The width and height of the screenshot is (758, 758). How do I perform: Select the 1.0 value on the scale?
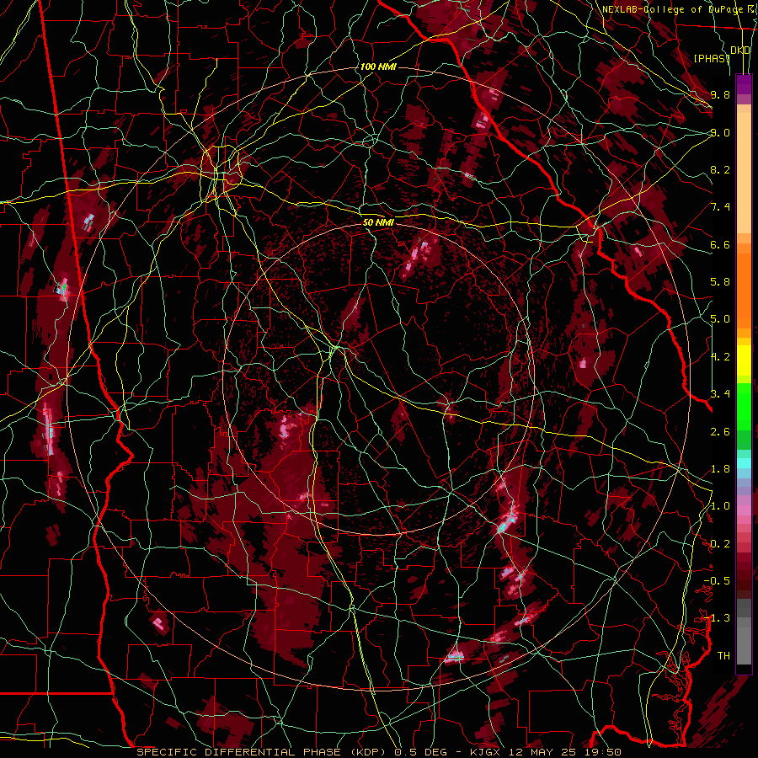coord(720,506)
